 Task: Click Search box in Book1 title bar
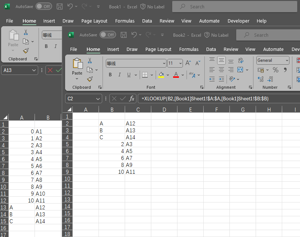tap(235, 7)
